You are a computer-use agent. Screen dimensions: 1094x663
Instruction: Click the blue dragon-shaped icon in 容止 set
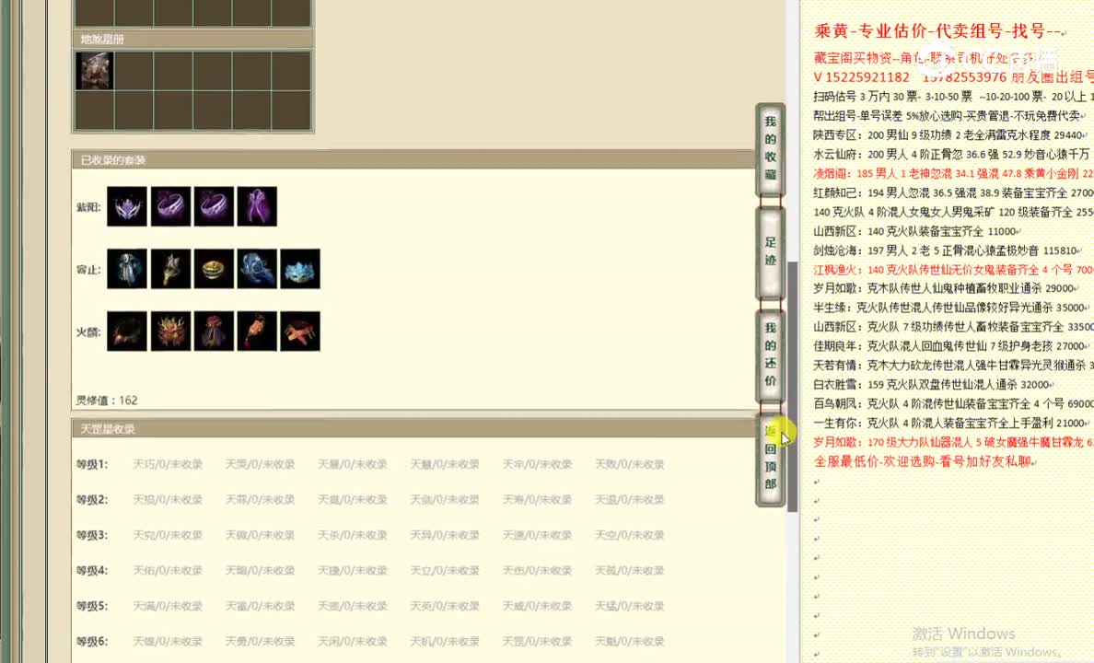click(x=257, y=269)
